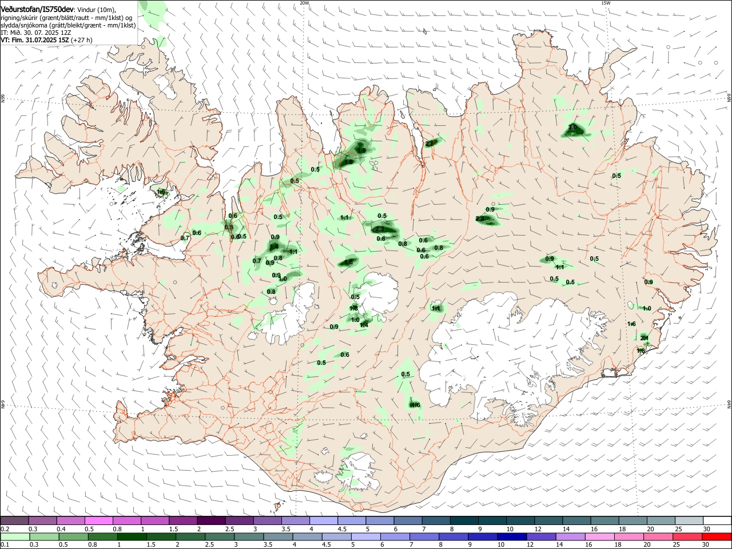Click the 20W longitude label
Screen dimensions: 732x549
(304, 3)
